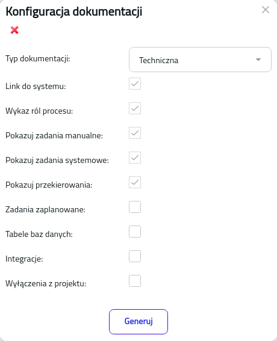Toggle the Wykaz ról procesu checkbox
The width and height of the screenshot is (277, 341).
coord(135,108)
